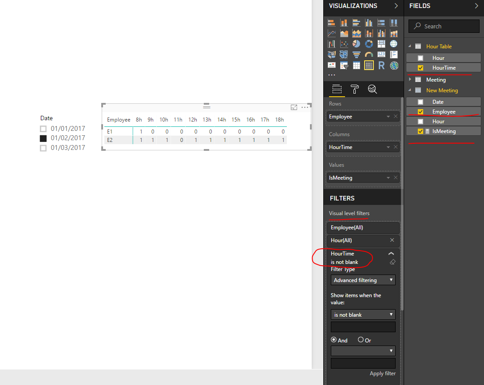This screenshot has width=484, height=385.
Task: Collapse the Hour Table fields list
Action: tap(410, 46)
